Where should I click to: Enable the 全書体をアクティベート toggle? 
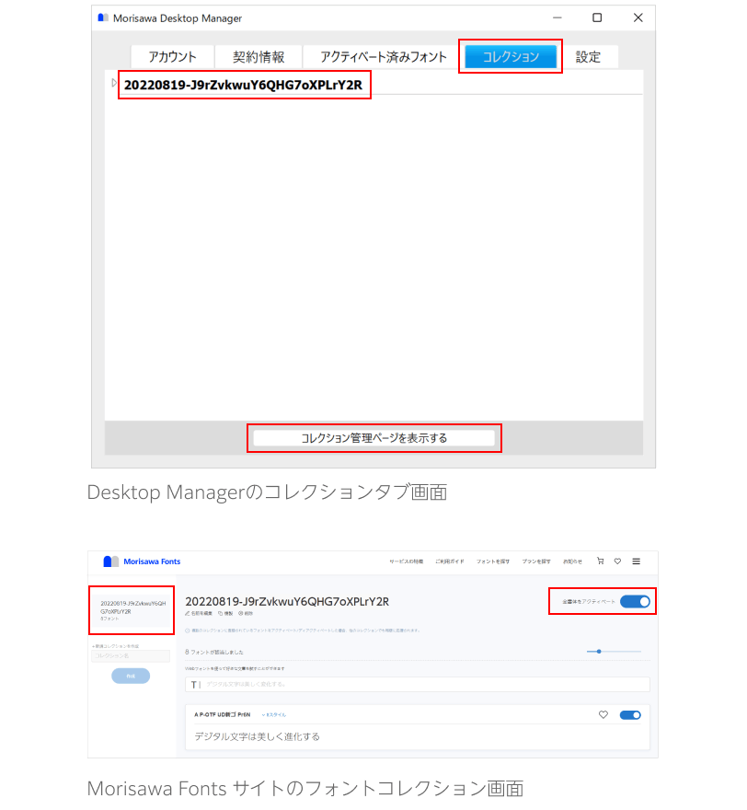635,601
